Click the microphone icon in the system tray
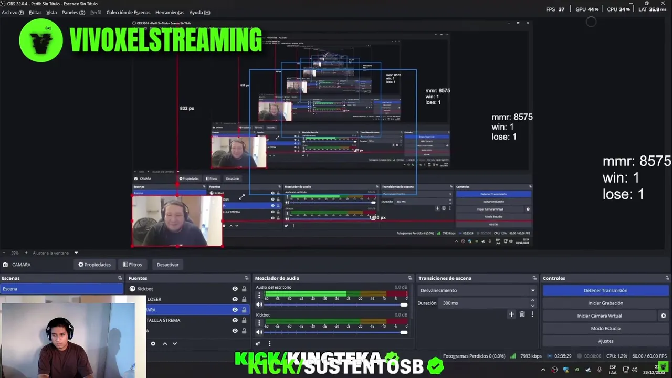 pyautogui.click(x=599, y=370)
